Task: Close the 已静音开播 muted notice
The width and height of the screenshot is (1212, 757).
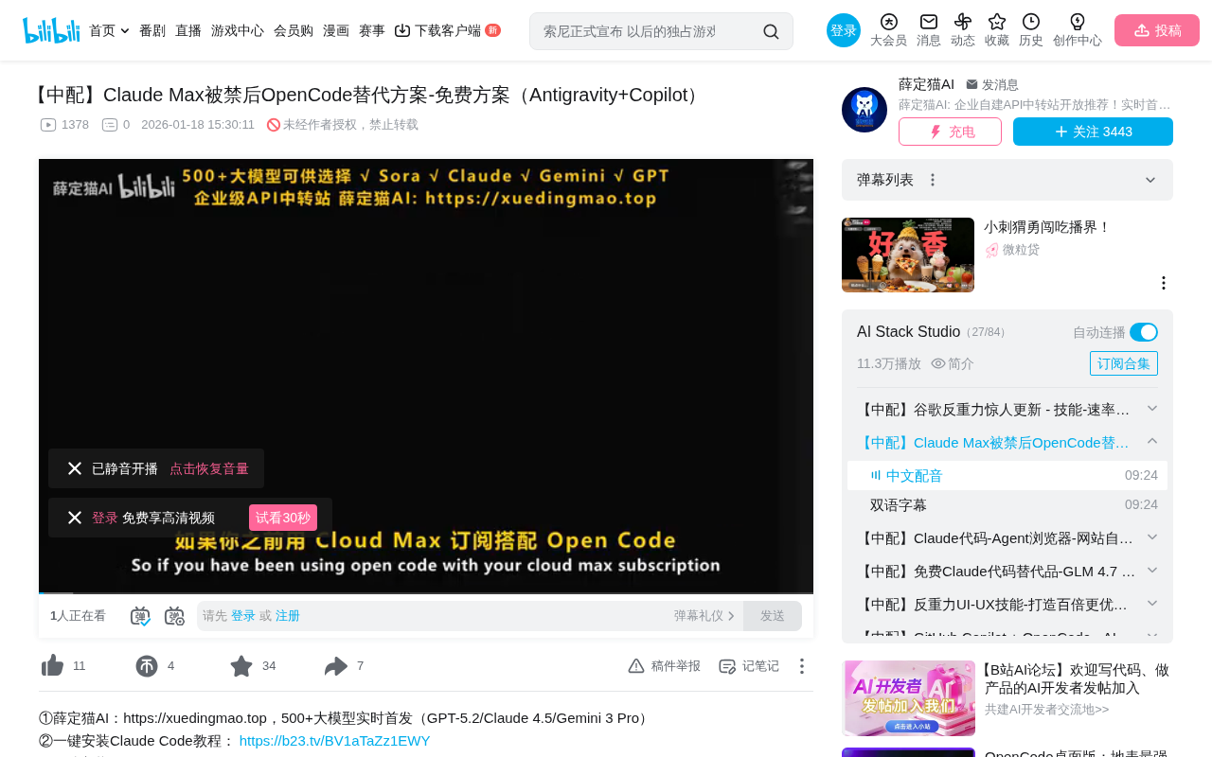Action: pyautogui.click(x=75, y=468)
